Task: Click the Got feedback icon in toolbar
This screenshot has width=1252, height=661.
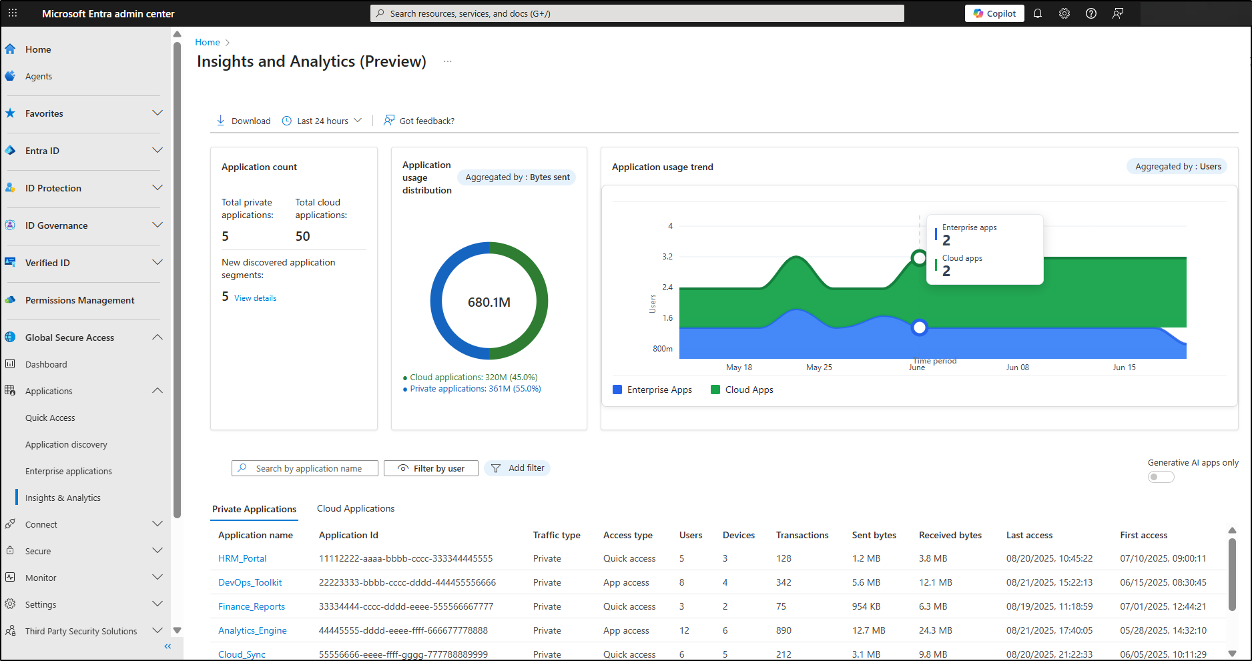Action: [x=389, y=121]
